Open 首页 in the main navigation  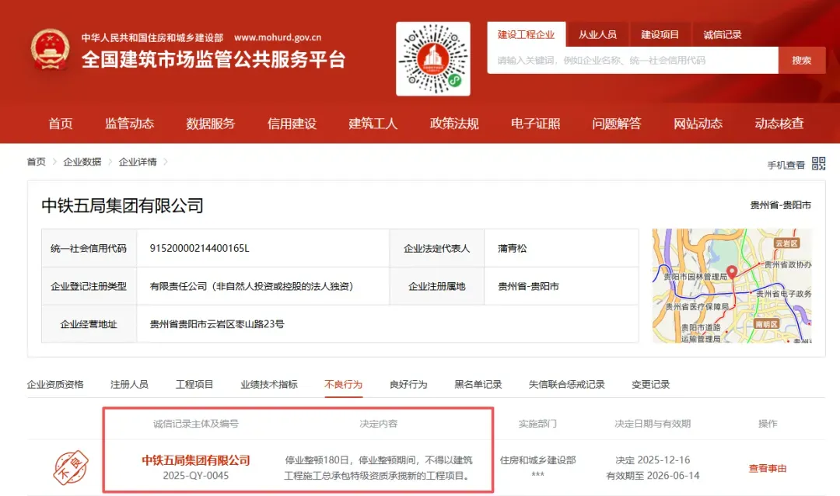[x=61, y=123]
